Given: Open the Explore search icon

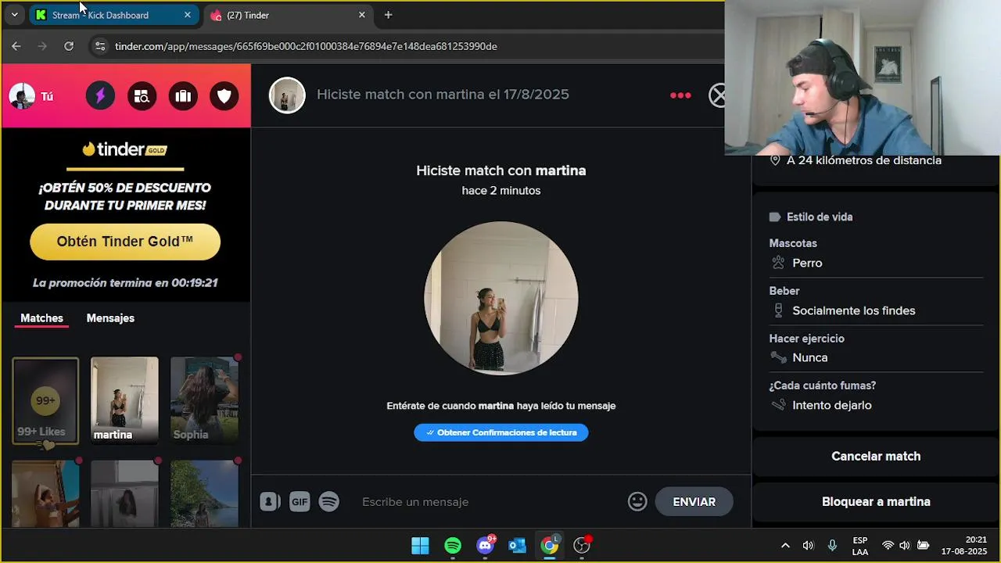Looking at the screenshot, I should tap(142, 96).
